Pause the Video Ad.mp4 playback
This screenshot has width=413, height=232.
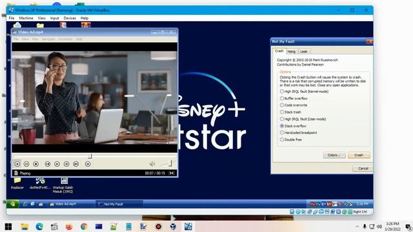point(26,164)
